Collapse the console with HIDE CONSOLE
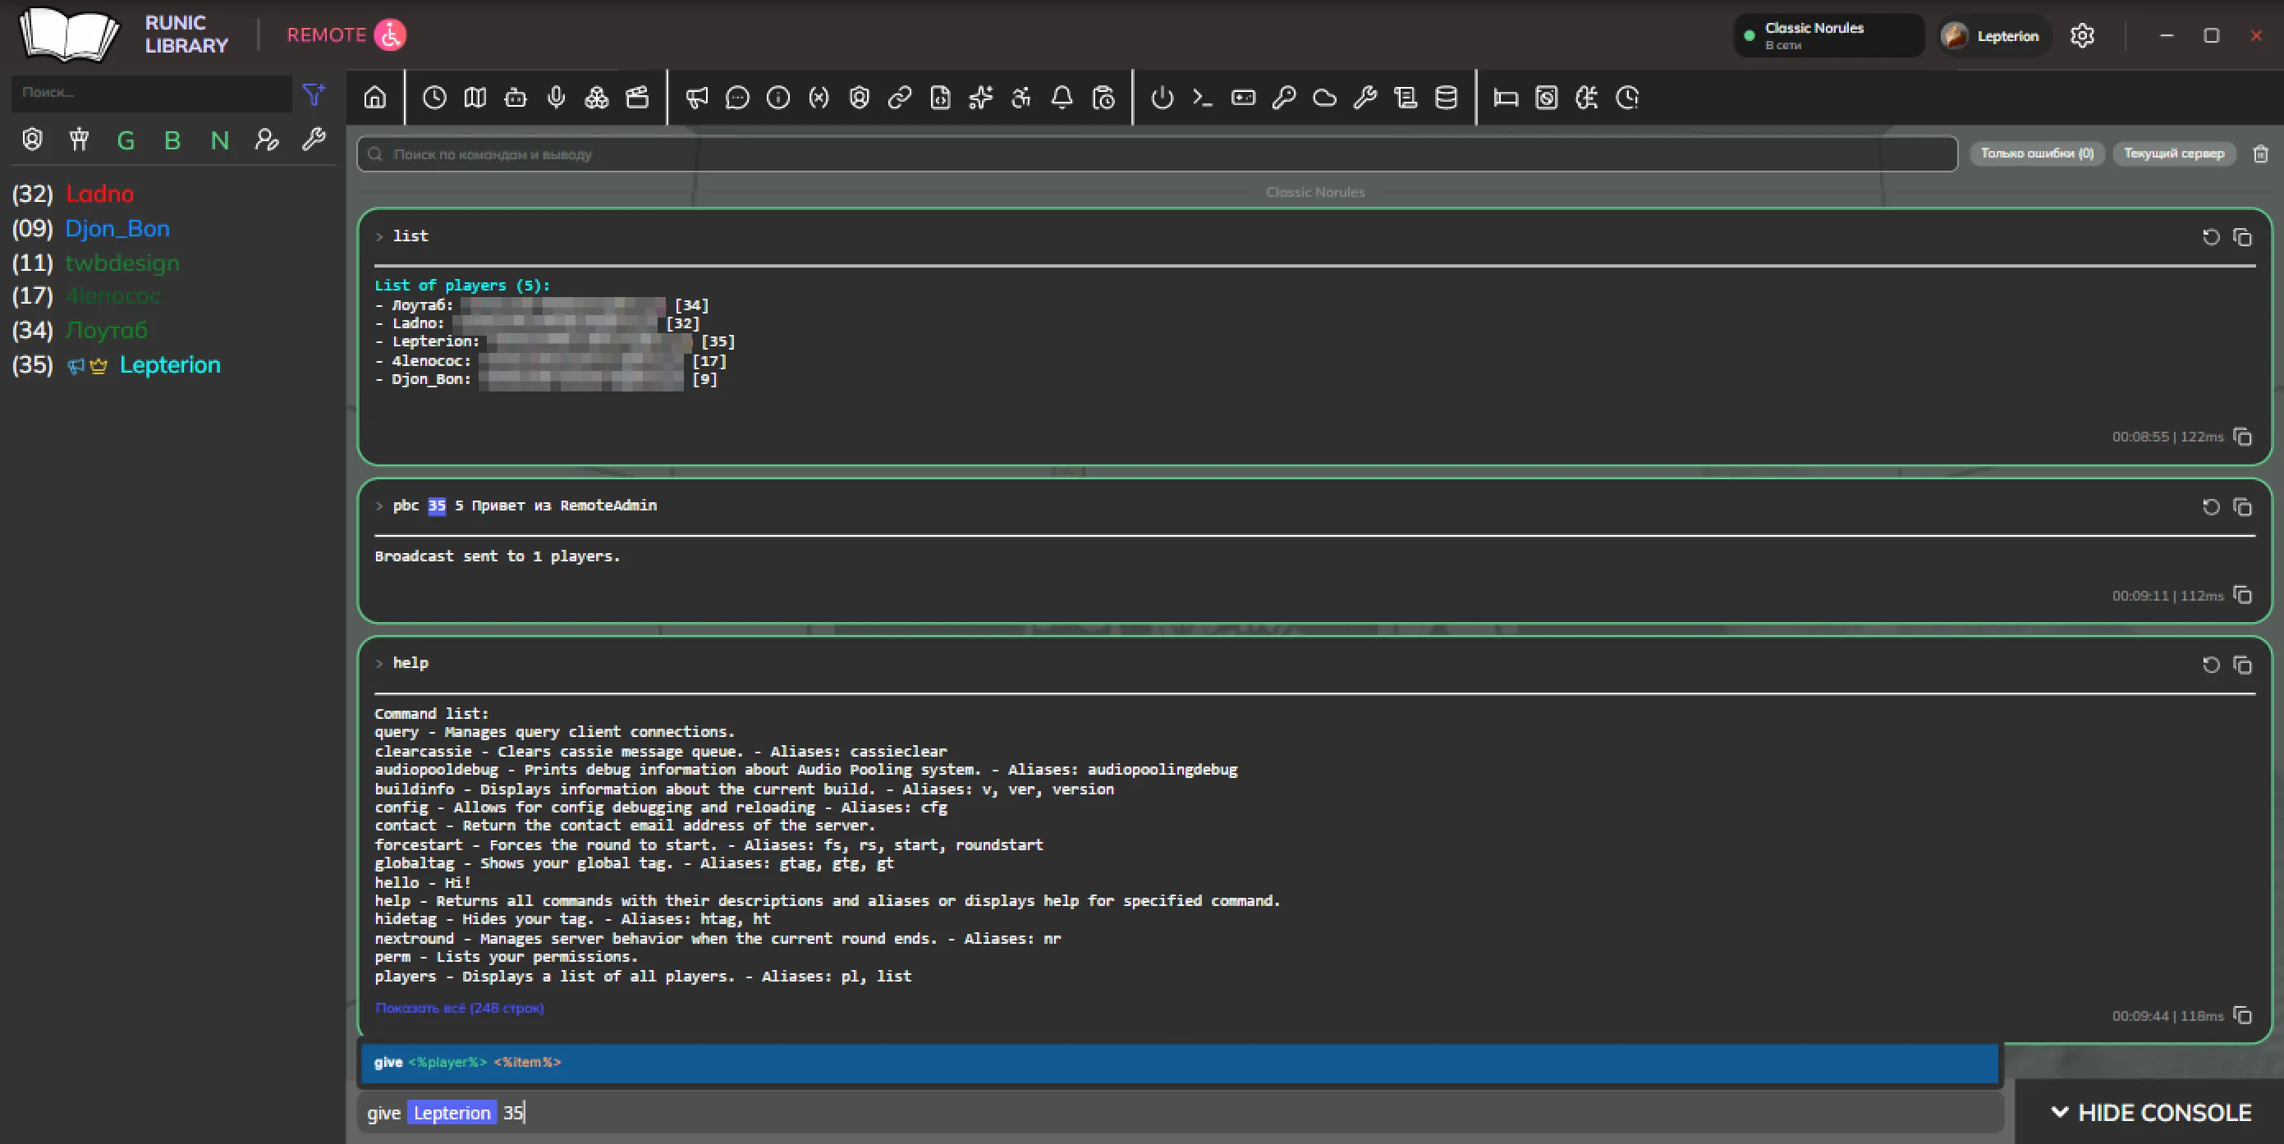The image size is (2284, 1144). 2150,1113
